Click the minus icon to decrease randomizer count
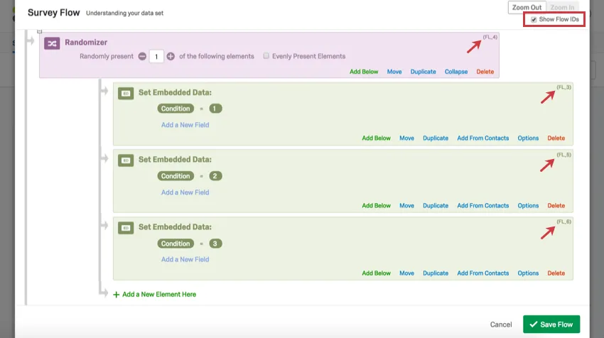 (x=143, y=56)
